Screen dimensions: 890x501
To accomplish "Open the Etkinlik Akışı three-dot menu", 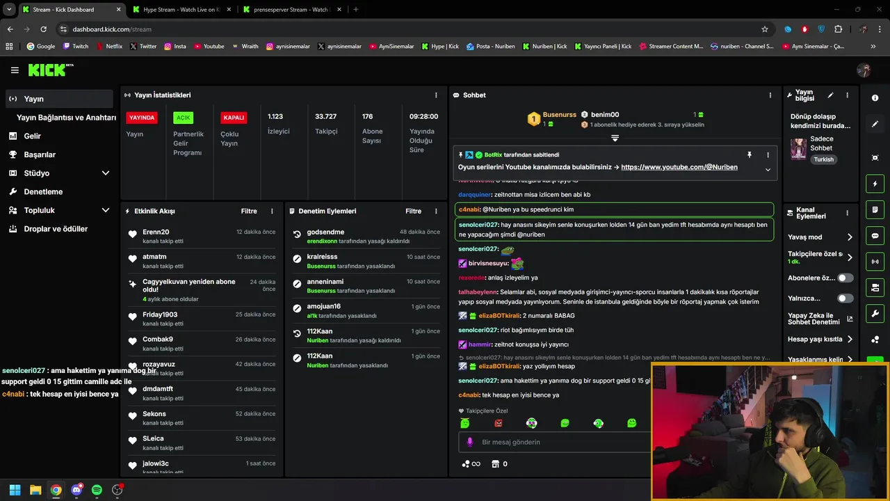I will (x=272, y=211).
